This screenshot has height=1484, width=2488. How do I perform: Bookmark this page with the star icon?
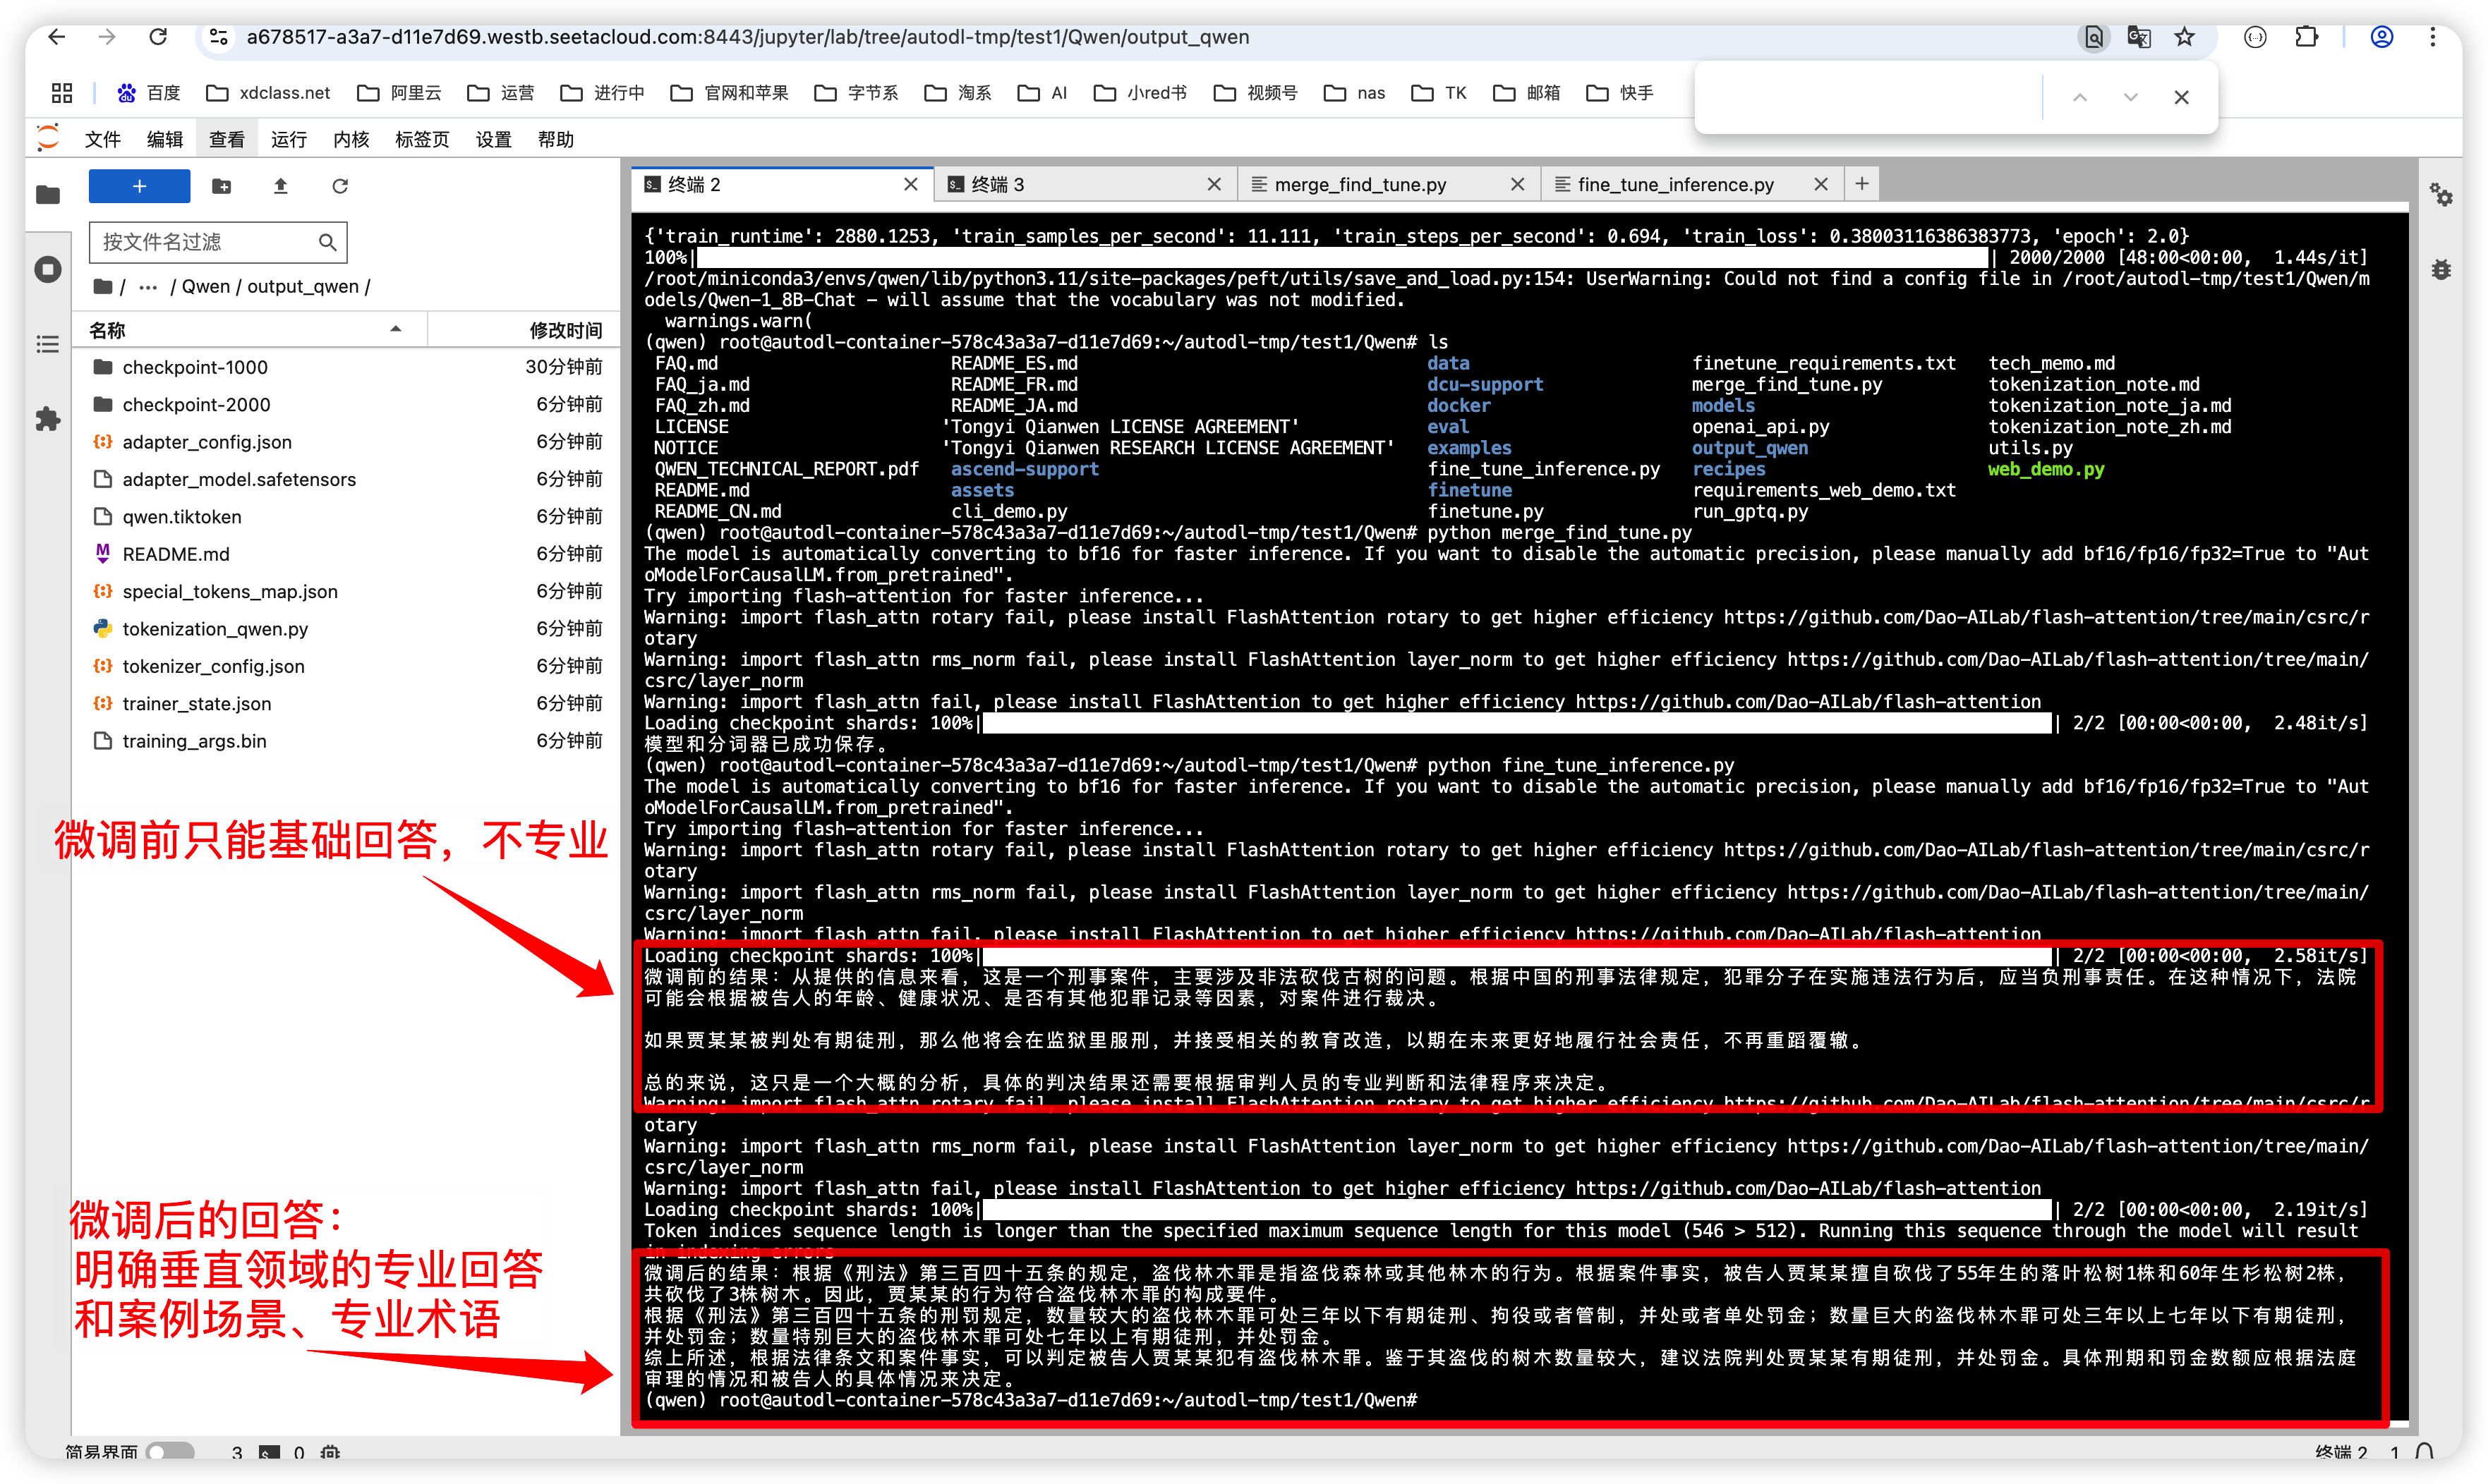(x=2185, y=37)
